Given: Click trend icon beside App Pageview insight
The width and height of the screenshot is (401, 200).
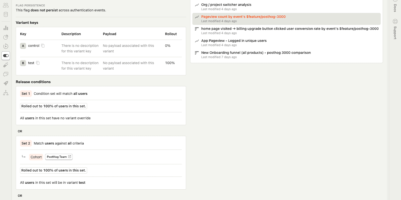Looking at the screenshot, I should click(x=197, y=41).
